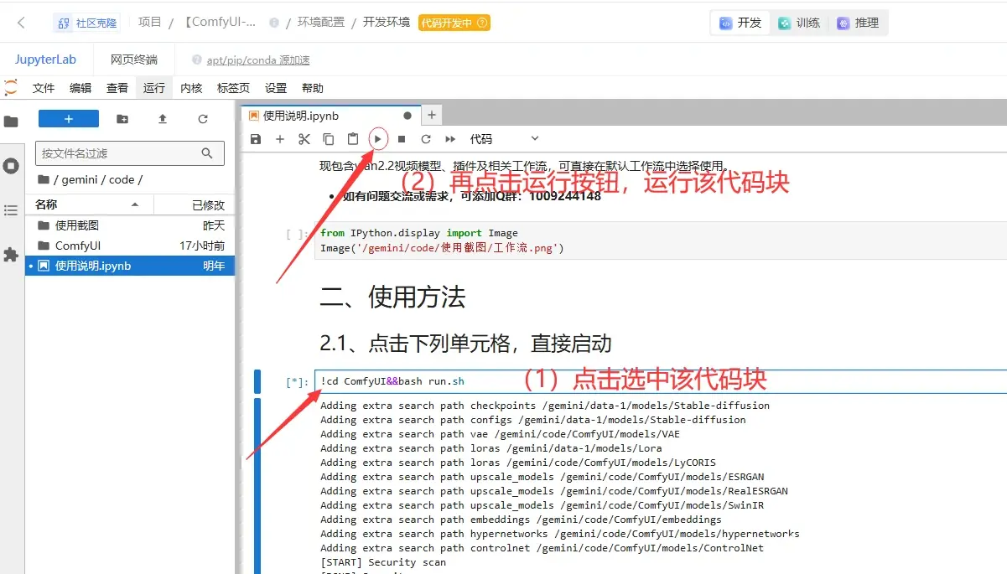Open the file browser sidebar icon

point(11,122)
